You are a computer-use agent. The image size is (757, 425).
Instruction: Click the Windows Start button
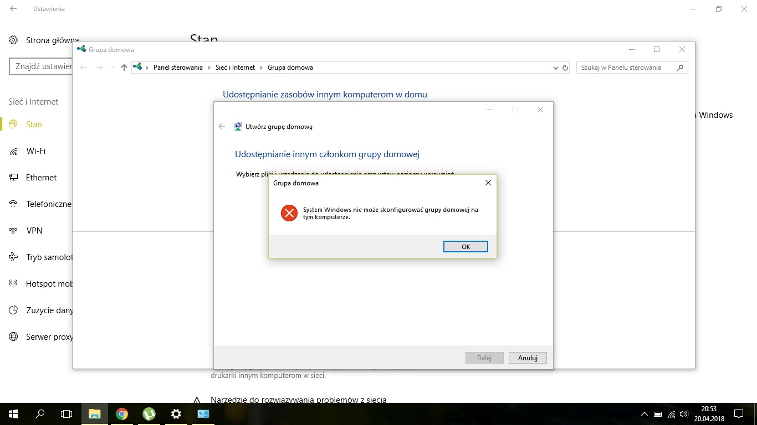[13, 414]
